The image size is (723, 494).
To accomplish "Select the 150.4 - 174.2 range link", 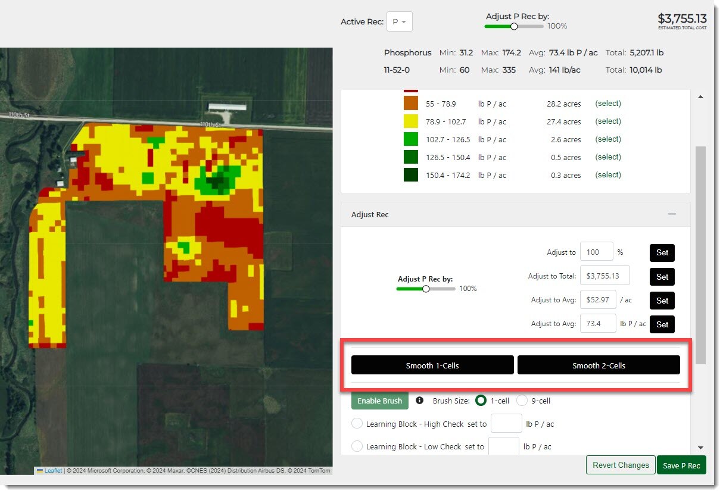I will click(608, 175).
